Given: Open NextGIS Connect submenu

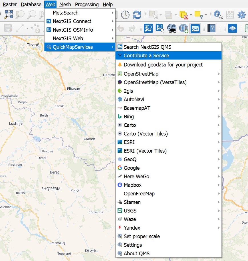Looking at the screenshot, I should [x=80, y=21].
